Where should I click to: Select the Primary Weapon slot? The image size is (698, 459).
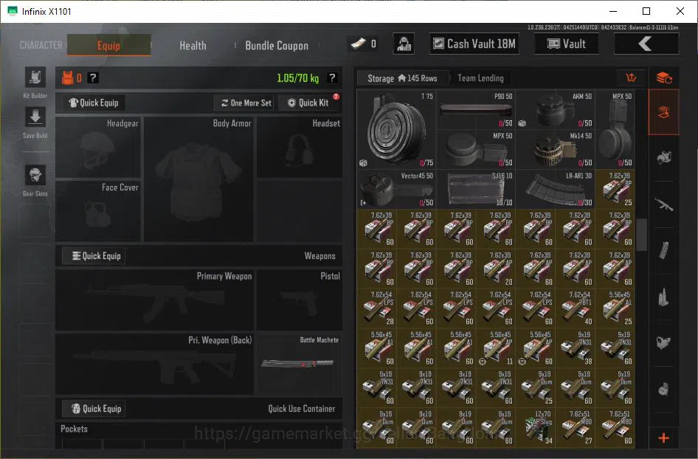[155, 300]
